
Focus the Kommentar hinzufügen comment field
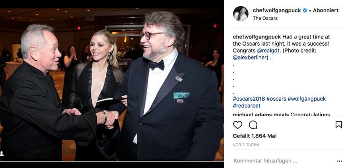coord(266,161)
